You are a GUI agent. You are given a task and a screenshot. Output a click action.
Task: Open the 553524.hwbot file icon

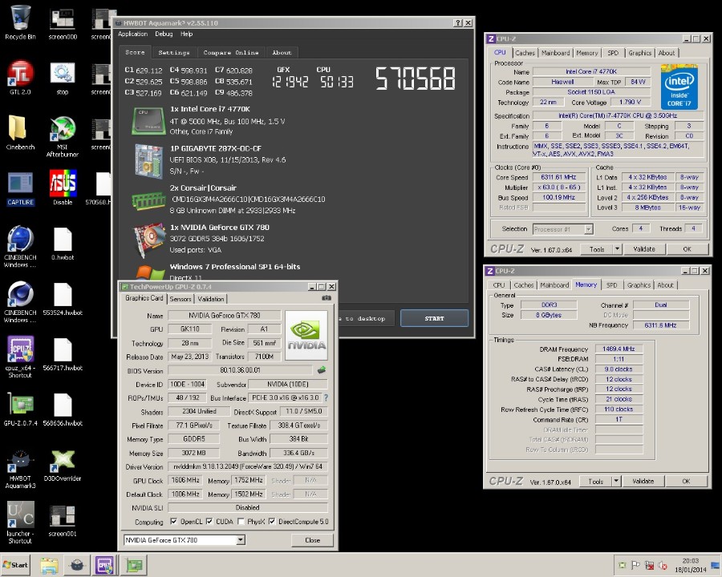pyautogui.click(x=63, y=299)
